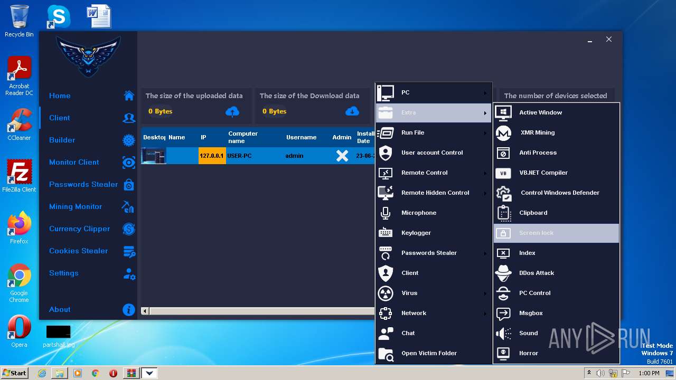Click the DDos Attack hat icon
This screenshot has height=380, width=676.
(504, 273)
